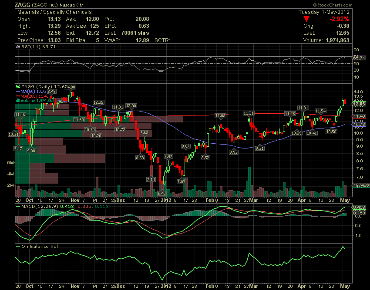Select the Materials / Specialty Chemicals sector text
Viewport: 370px width, 290px height.
click(x=54, y=12)
